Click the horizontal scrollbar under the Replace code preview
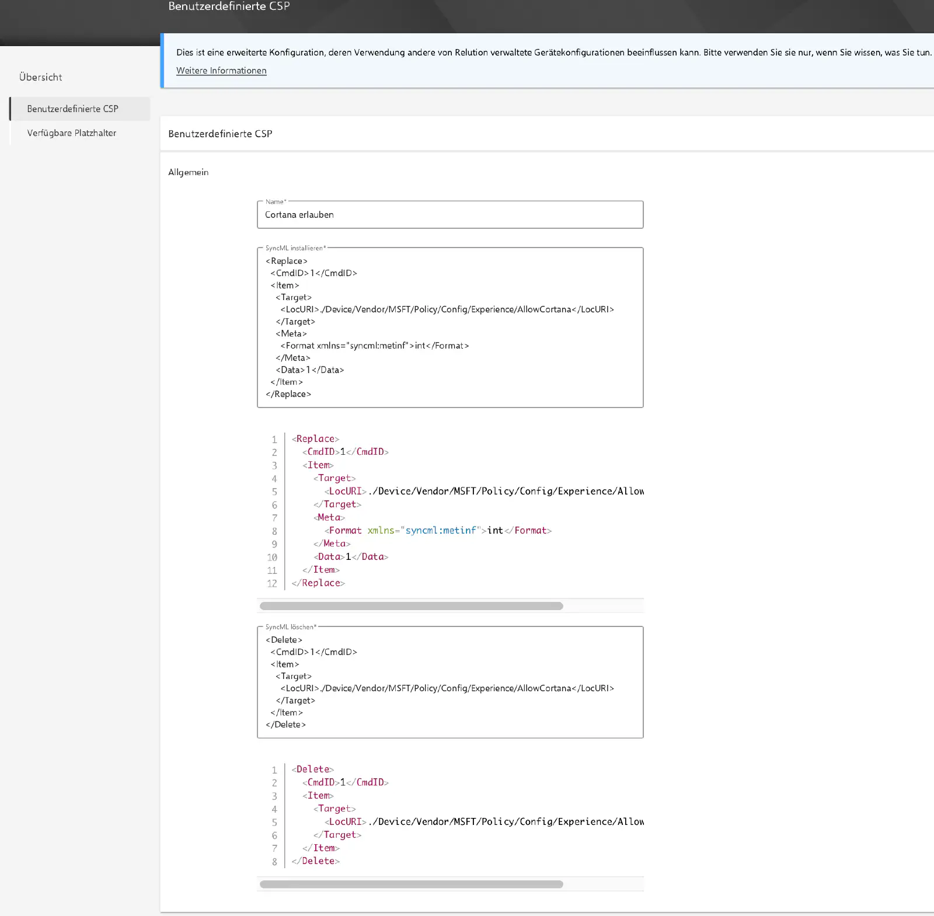The width and height of the screenshot is (934, 916). pyautogui.click(x=412, y=606)
